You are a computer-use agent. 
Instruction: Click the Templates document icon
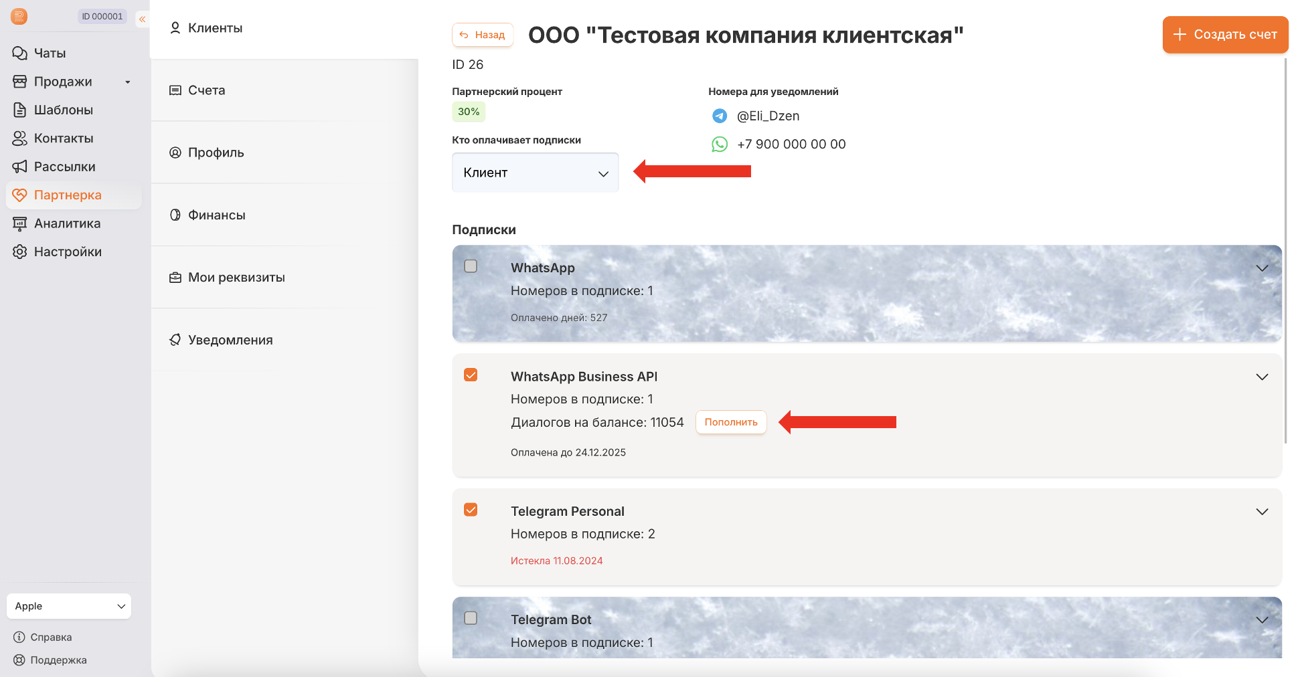[x=20, y=110]
